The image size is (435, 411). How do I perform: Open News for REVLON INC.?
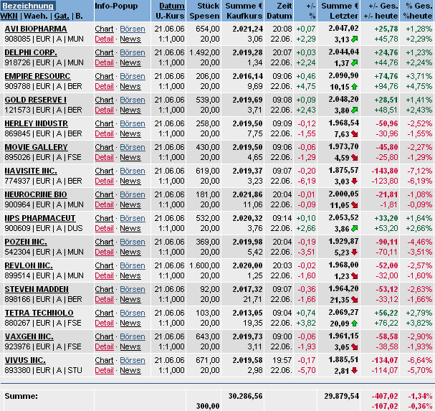point(130,275)
